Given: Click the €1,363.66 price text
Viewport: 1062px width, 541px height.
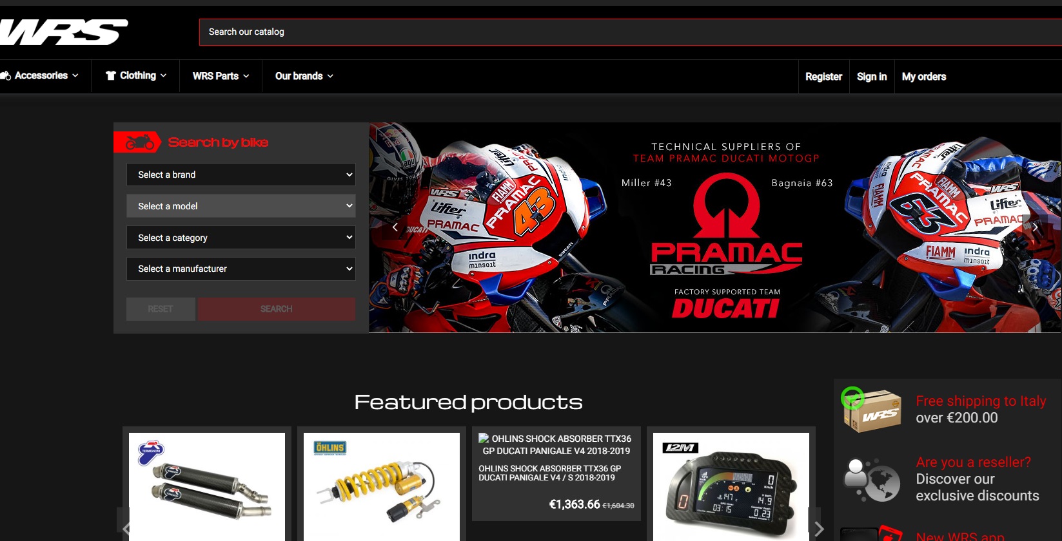Looking at the screenshot, I should point(575,504).
